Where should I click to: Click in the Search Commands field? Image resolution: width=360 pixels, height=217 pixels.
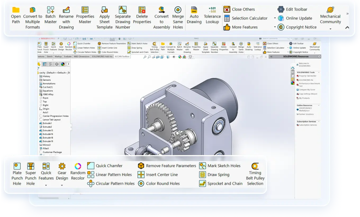pos(275,38)
